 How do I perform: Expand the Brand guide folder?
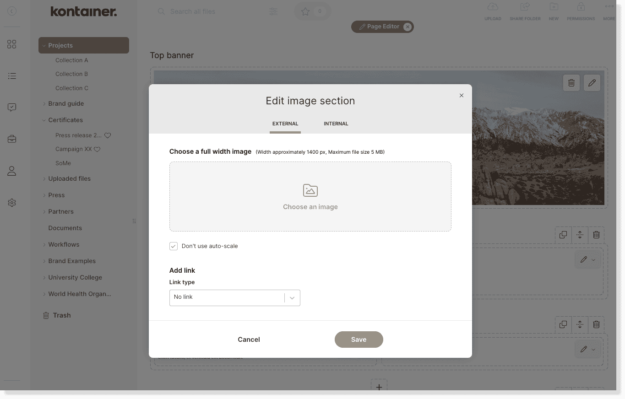pos(44,104)
